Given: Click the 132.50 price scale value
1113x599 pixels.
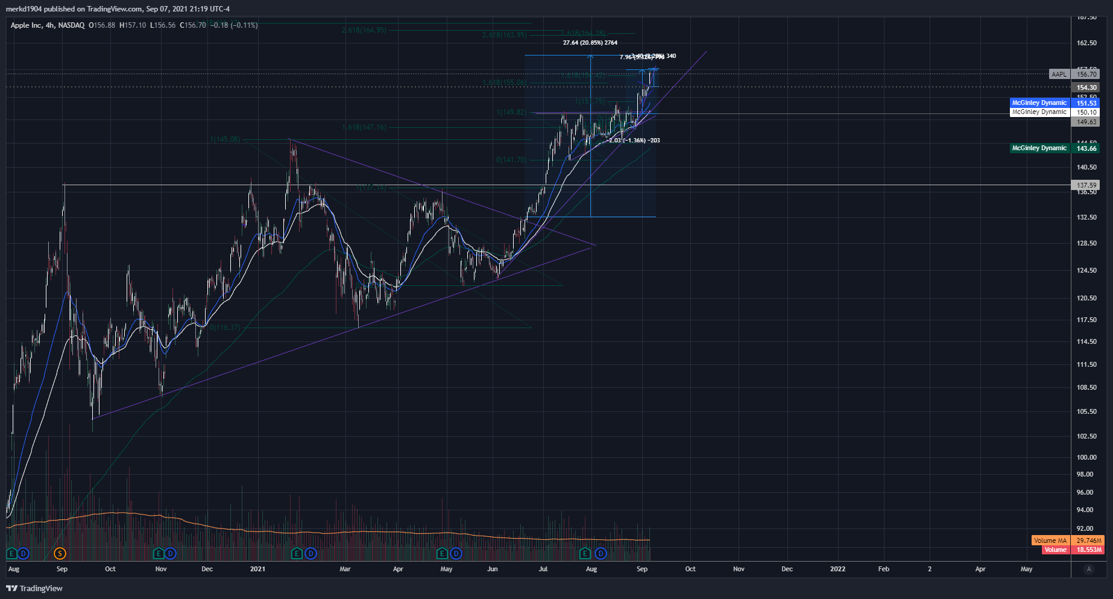Looking at the screenshot, I should (1086, 217).
